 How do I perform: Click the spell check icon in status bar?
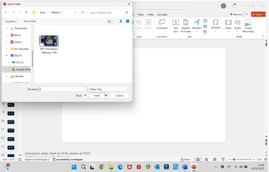[20, 159]
